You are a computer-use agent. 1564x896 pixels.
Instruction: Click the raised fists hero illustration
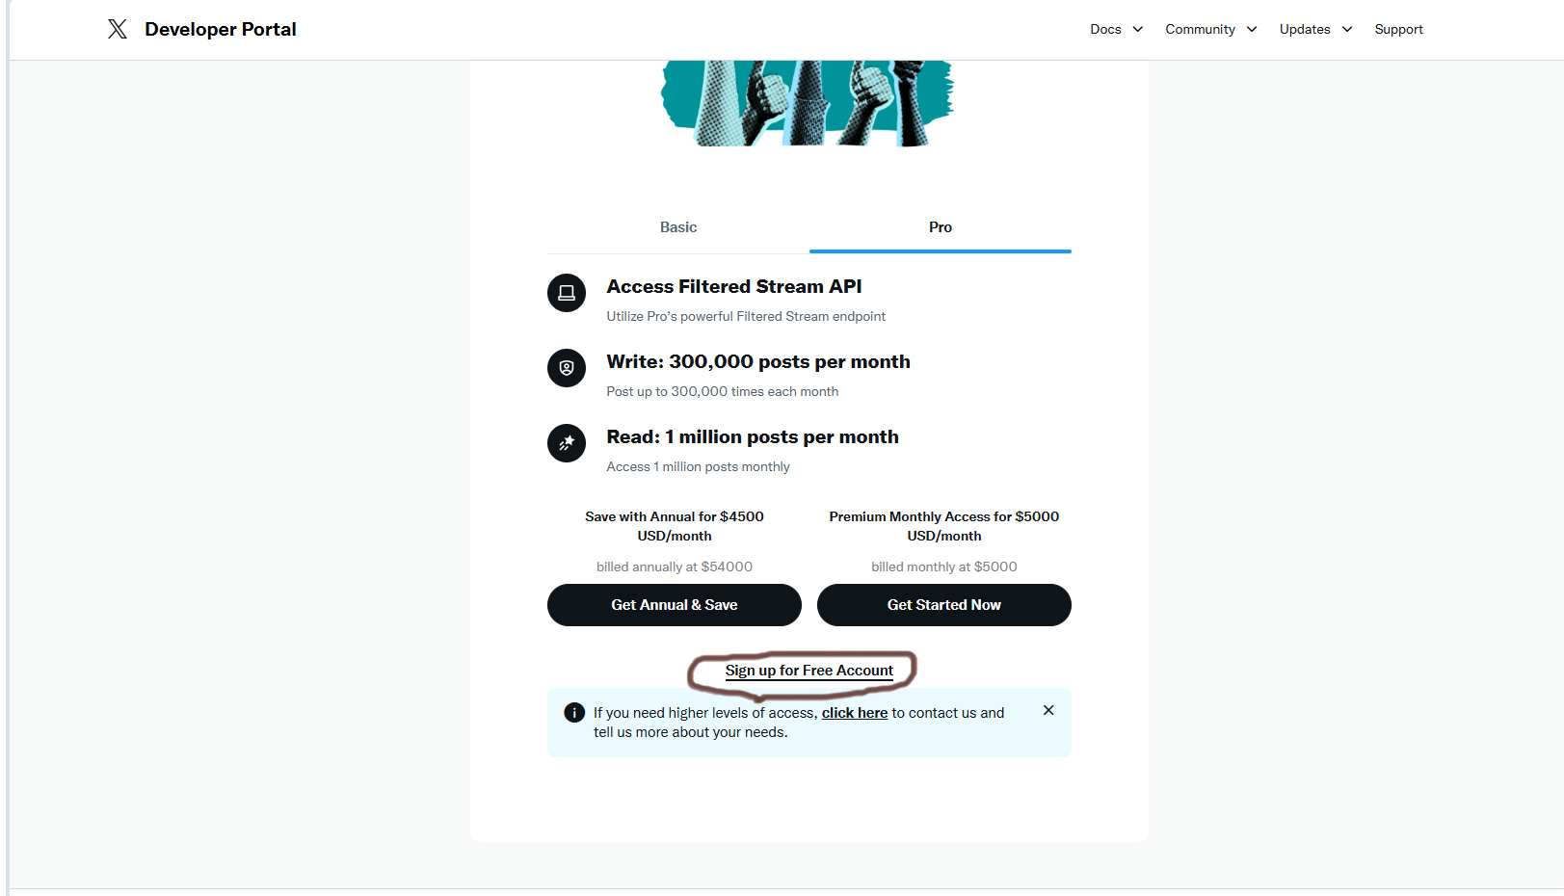(808, 103)
